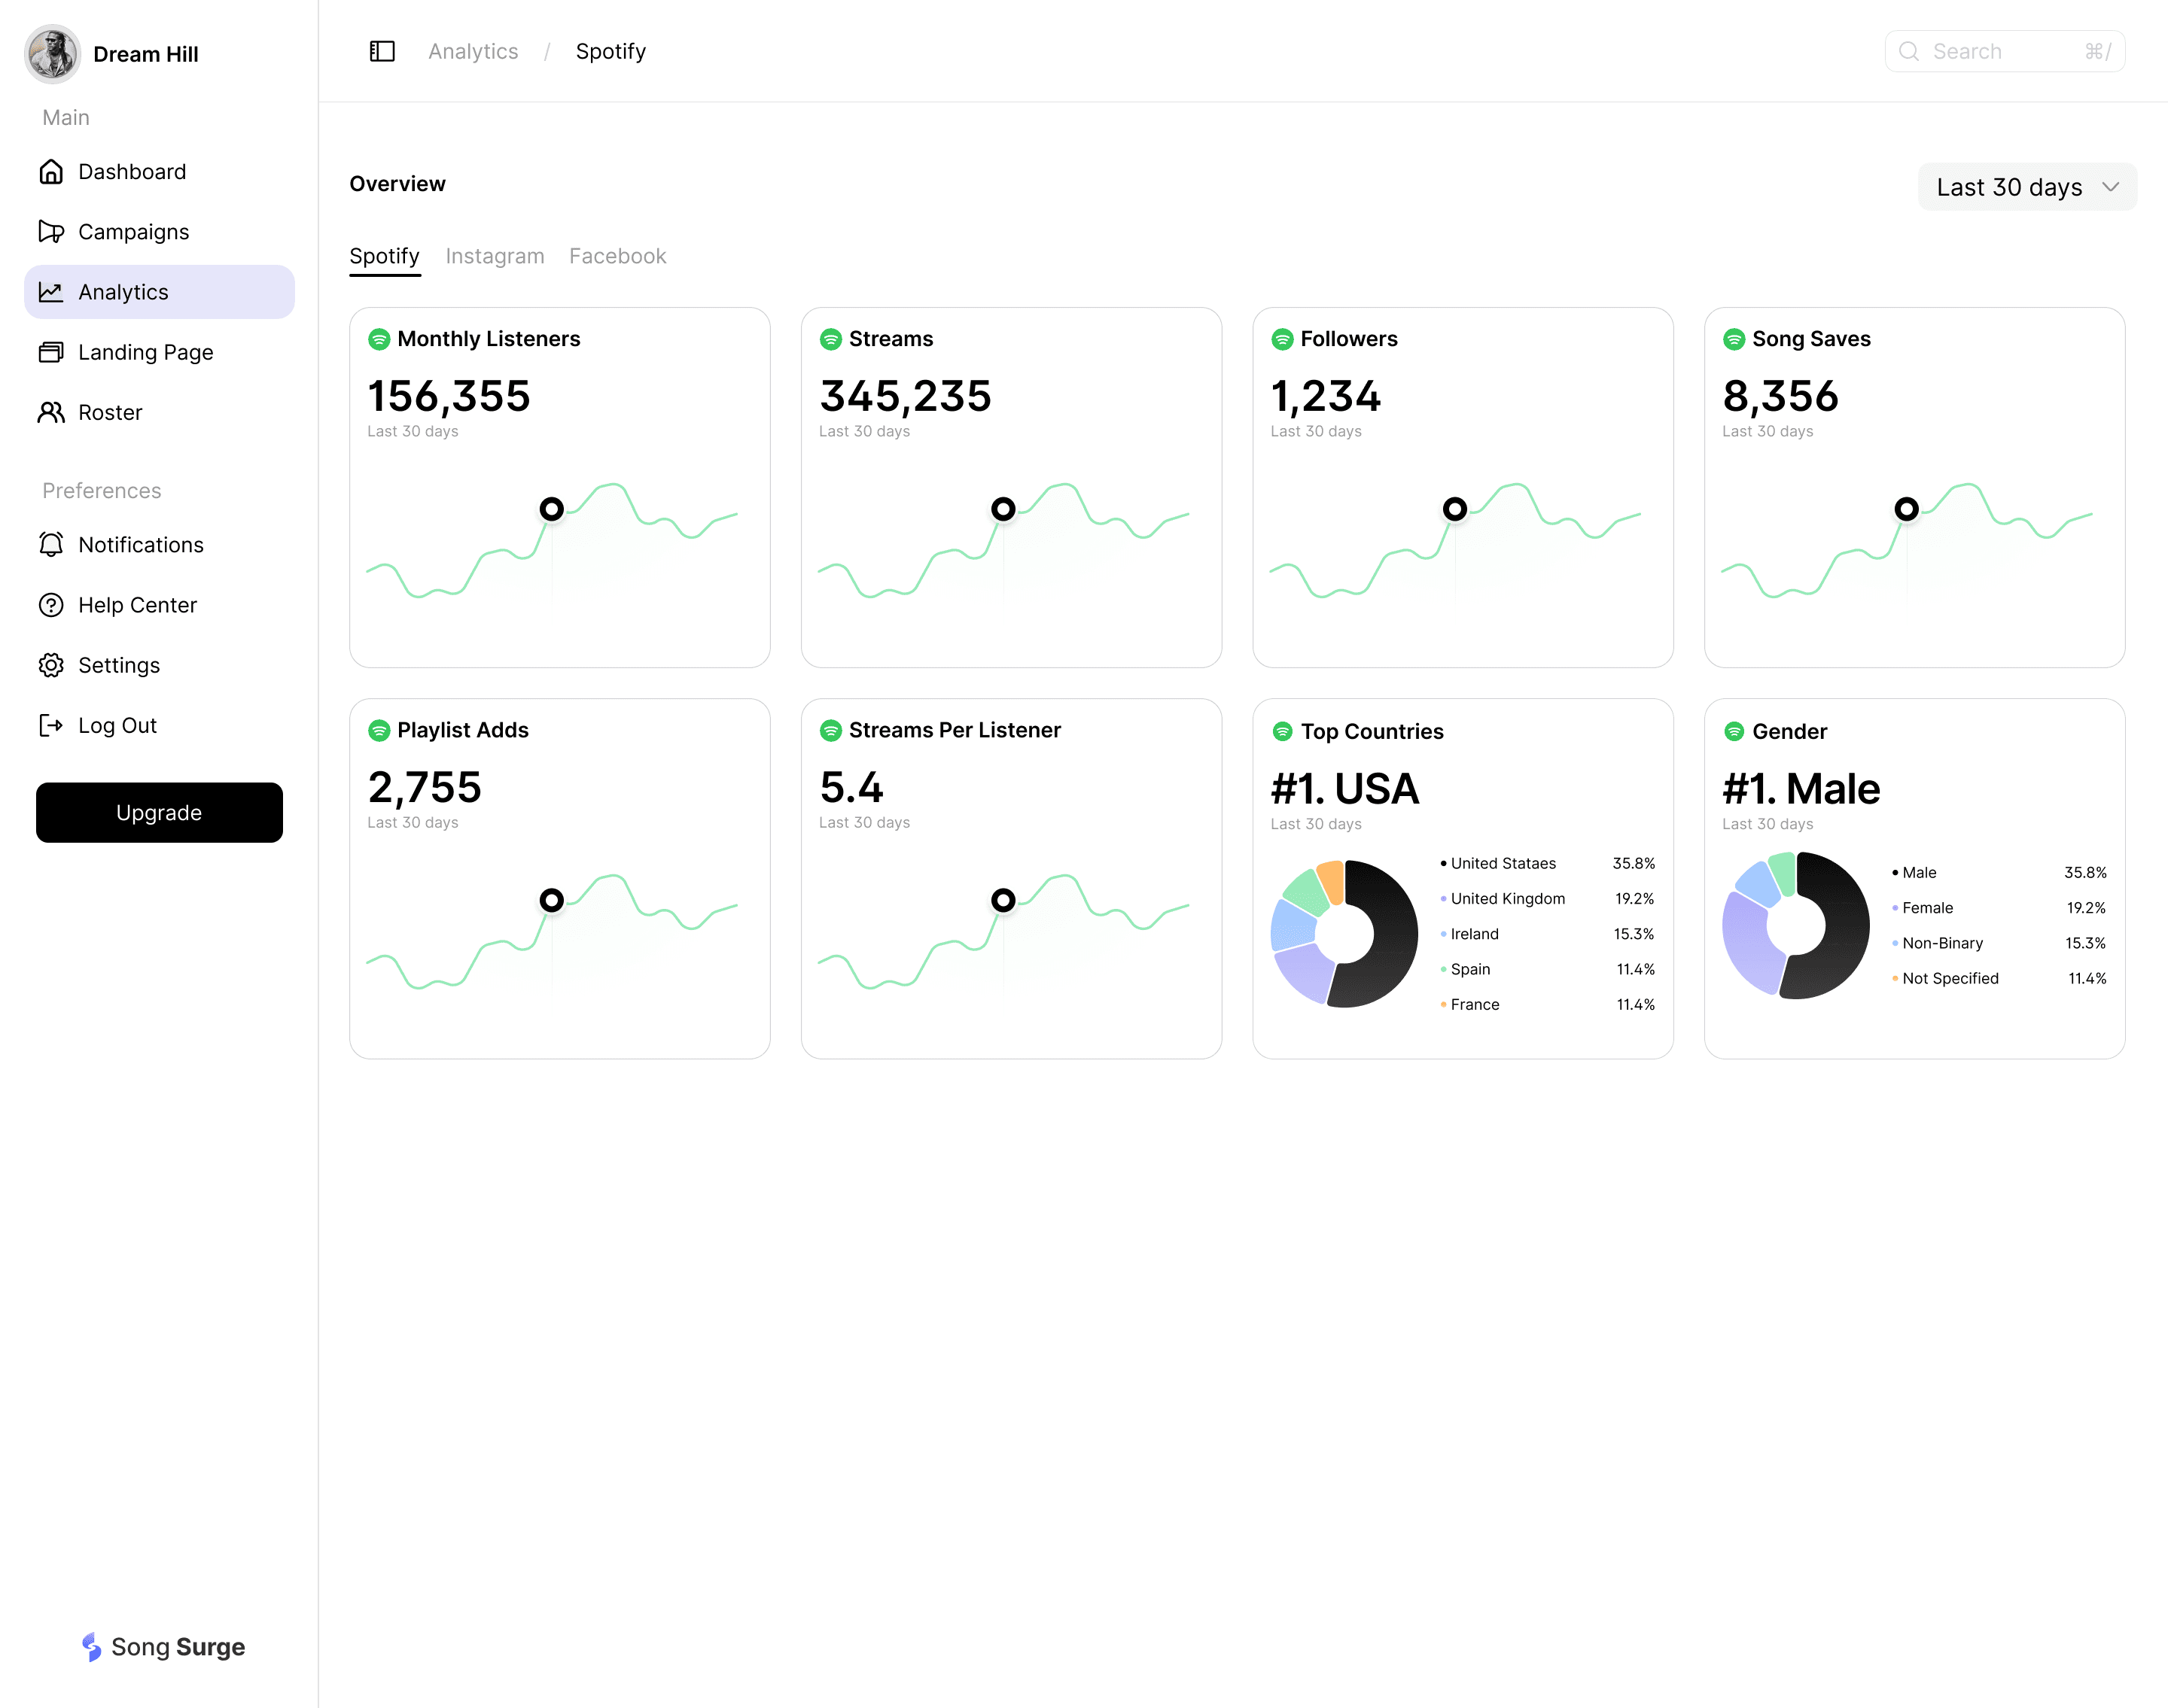Click the Spotify breadcrumb

tap(611, 51)
